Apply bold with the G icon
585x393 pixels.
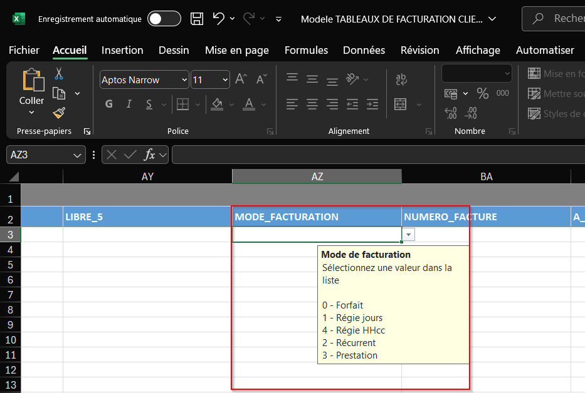coord(109,104)
